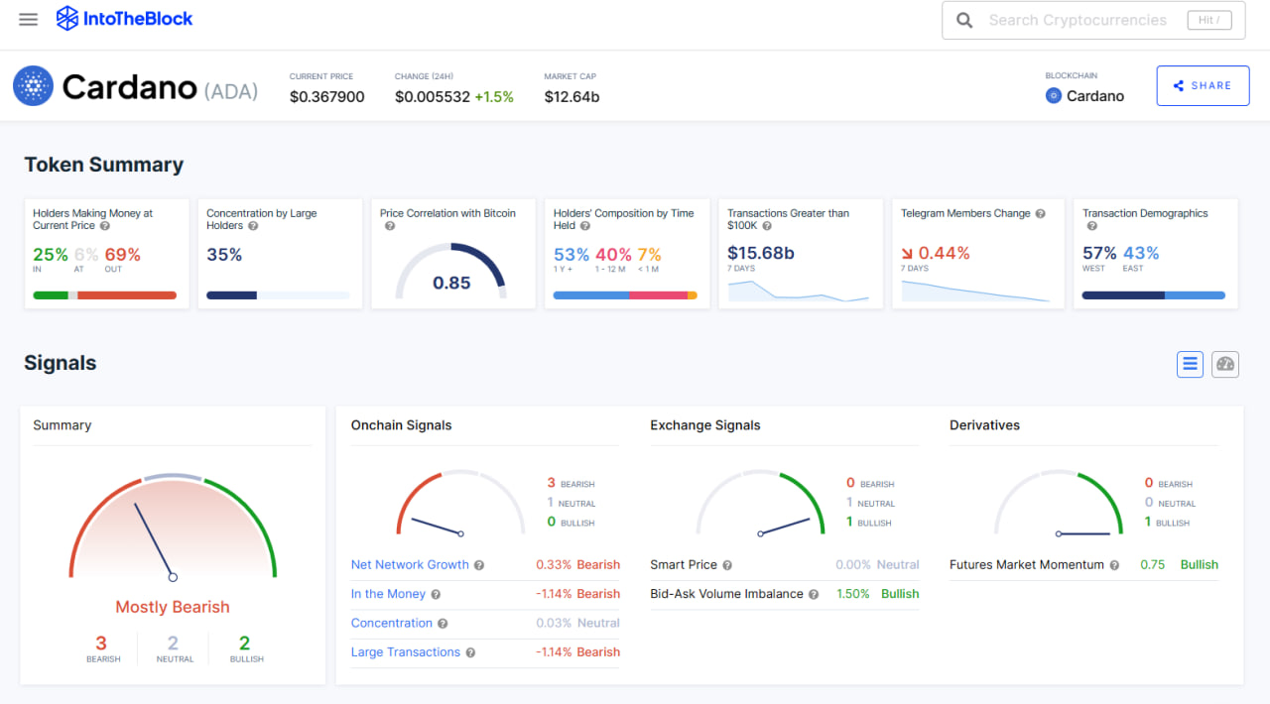Open help for Transaction Demographics
This screenshot has width=1270, height=704.
(1092, 226)
